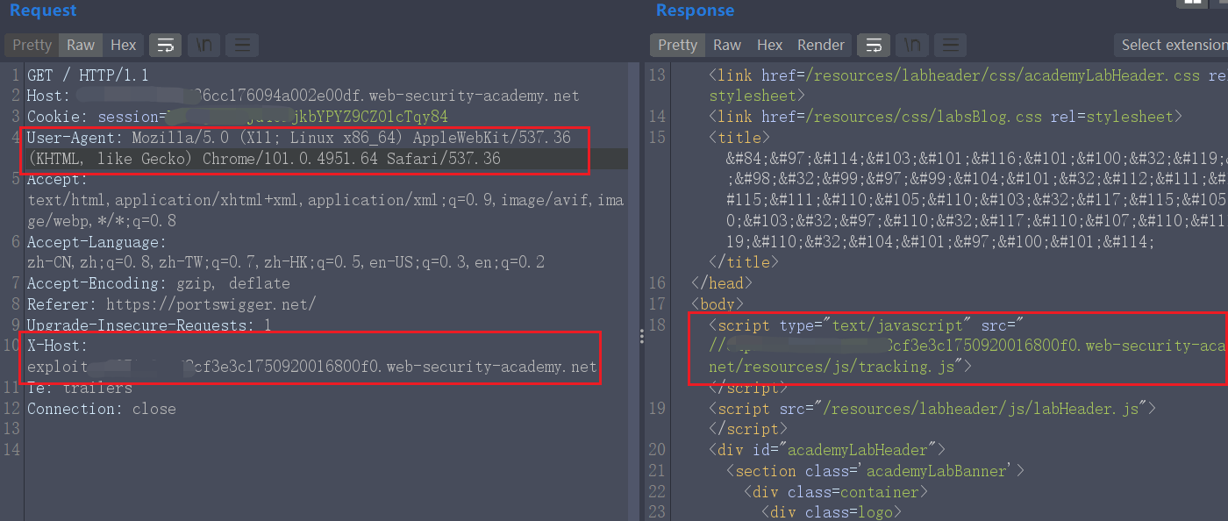Click the 'X-Host:' header line

click(x=57, y=346)
